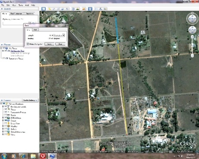The height and width of the screenshot is (159, 199).
Task: Click the zoom out minus button on the map
Action: click(192, 56)
